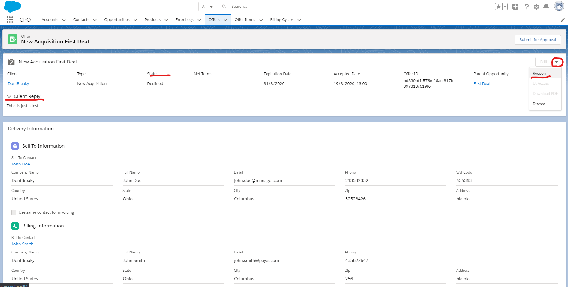Click the Sell To Information box icon
The image size is (568, 287).
point(15,146)
